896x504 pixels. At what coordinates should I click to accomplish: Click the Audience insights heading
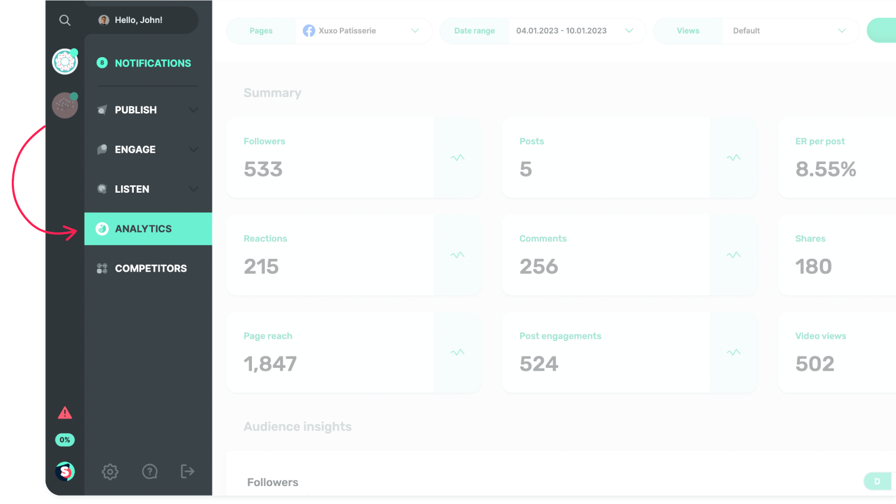coord(297,427)
